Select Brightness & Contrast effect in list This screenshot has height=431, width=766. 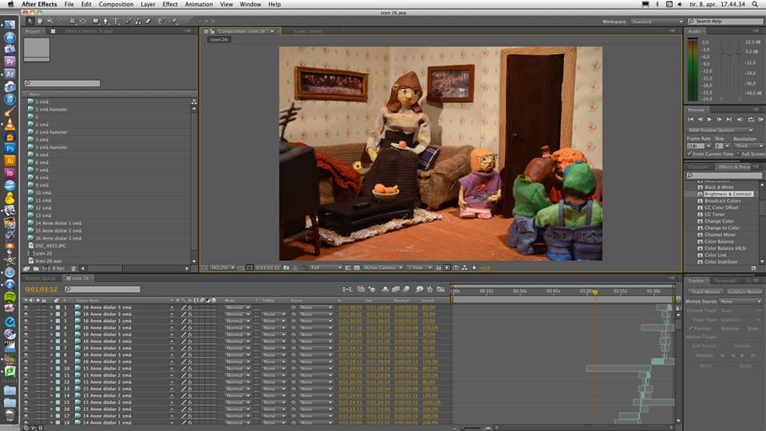click(728, 194)
